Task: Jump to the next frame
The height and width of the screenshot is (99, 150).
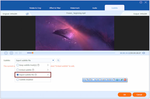Action: 20,53
